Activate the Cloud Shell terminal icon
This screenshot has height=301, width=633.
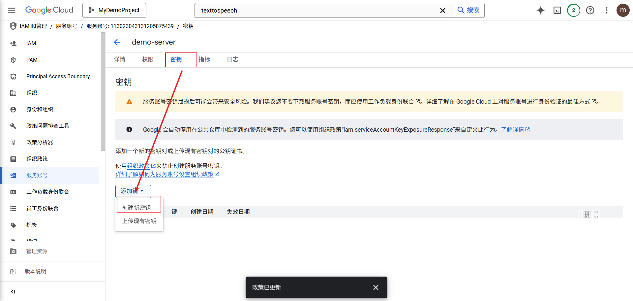point(557,10)
